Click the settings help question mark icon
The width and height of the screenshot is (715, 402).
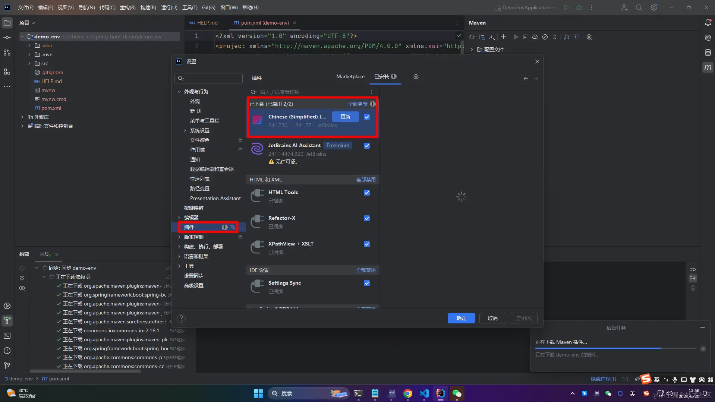(x=181, y=318)
